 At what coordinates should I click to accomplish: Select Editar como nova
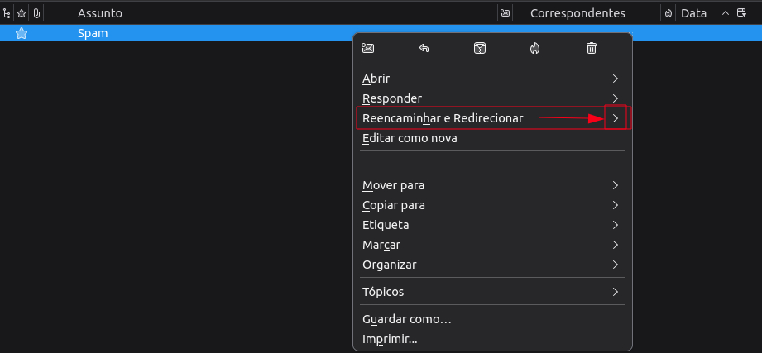click(x=410, y=138)
